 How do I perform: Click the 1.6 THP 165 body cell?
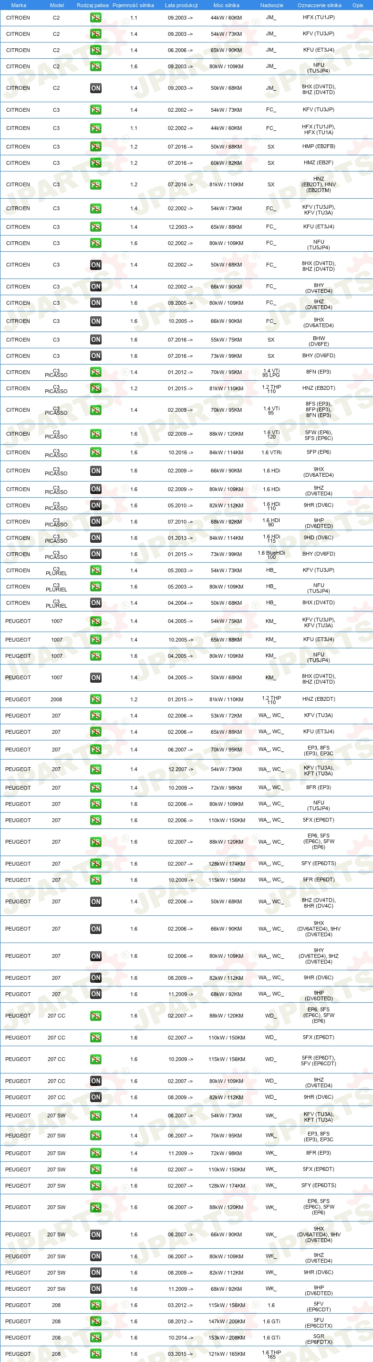click(272, 1354)
